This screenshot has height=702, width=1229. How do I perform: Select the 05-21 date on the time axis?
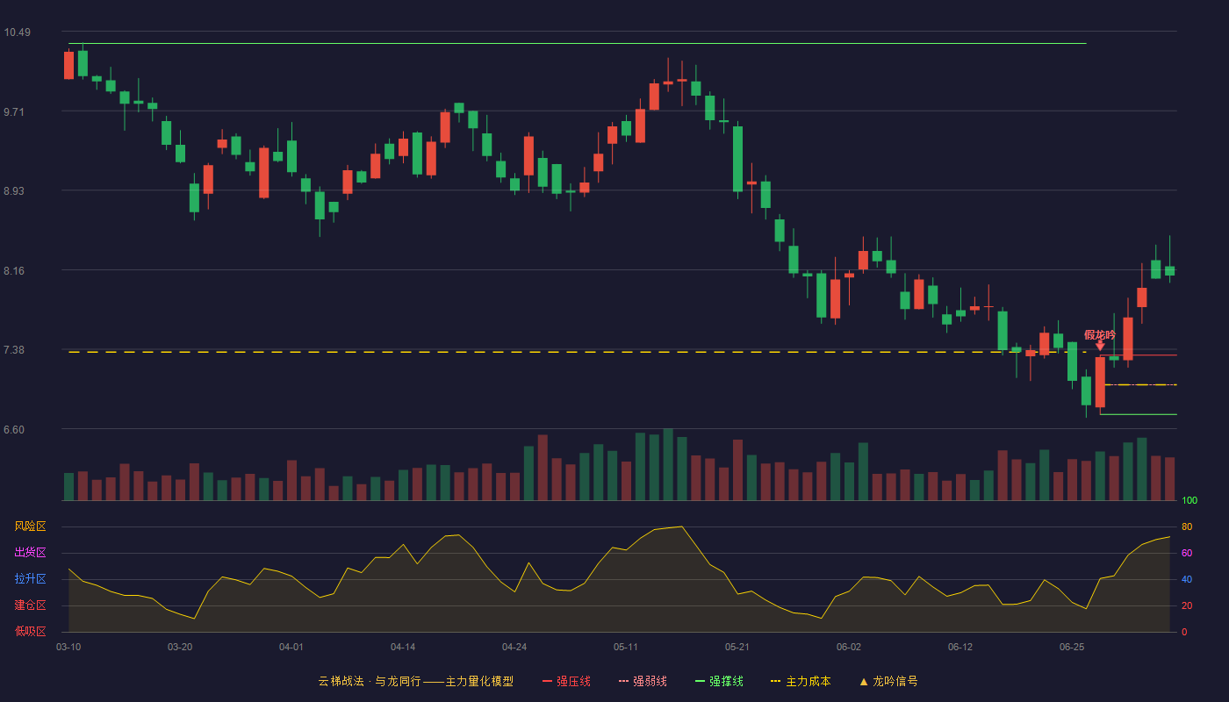(737, 647)
